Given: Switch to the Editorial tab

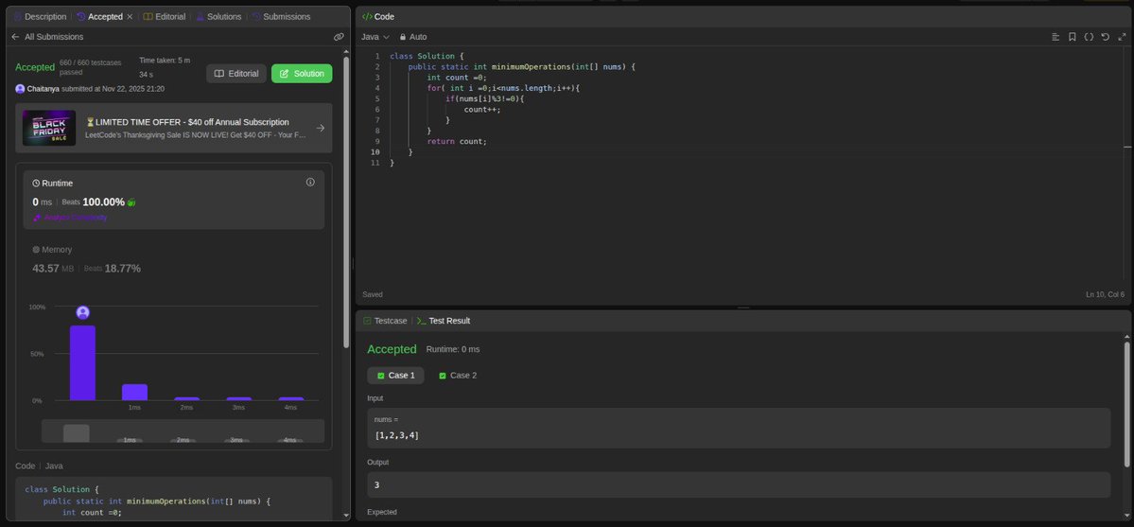Looking at the screenshot, I should pyautogui.click(x=165, y=17).
